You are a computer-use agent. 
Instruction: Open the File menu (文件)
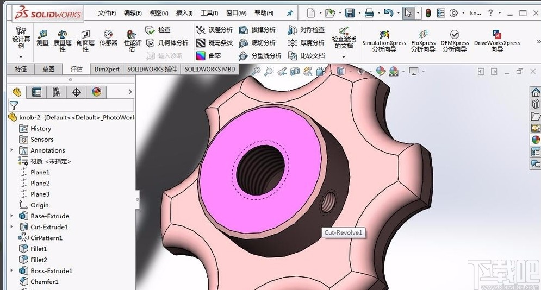pos(107,13)
